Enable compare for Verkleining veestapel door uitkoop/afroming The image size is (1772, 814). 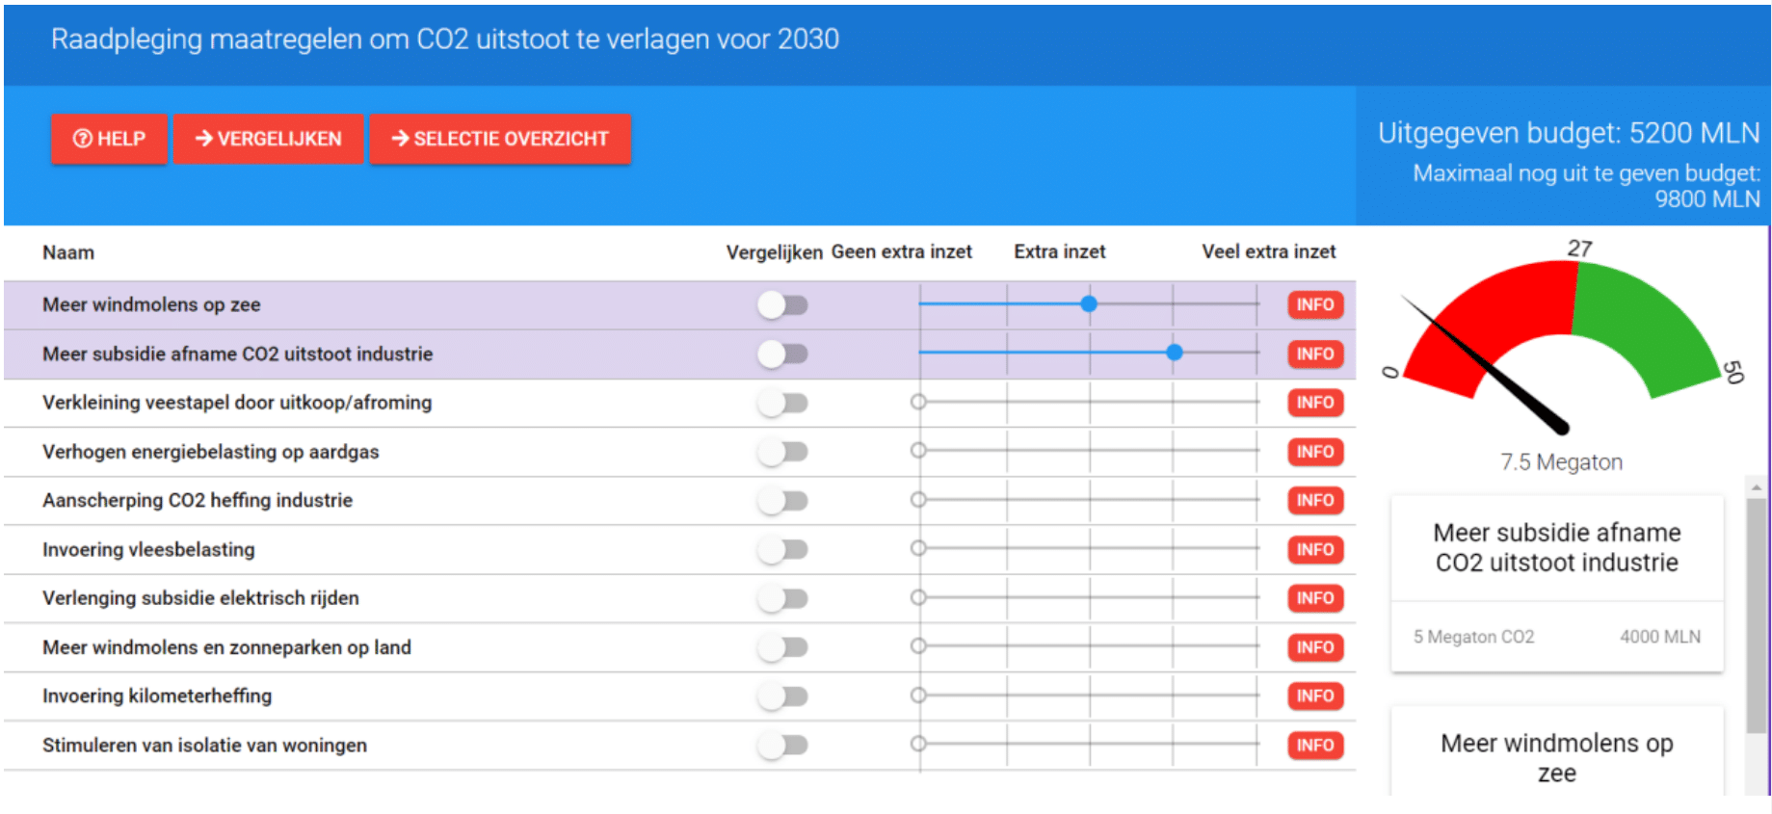click(782, 403)
